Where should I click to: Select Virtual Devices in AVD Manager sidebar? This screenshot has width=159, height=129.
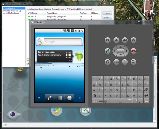click(14, 8)
